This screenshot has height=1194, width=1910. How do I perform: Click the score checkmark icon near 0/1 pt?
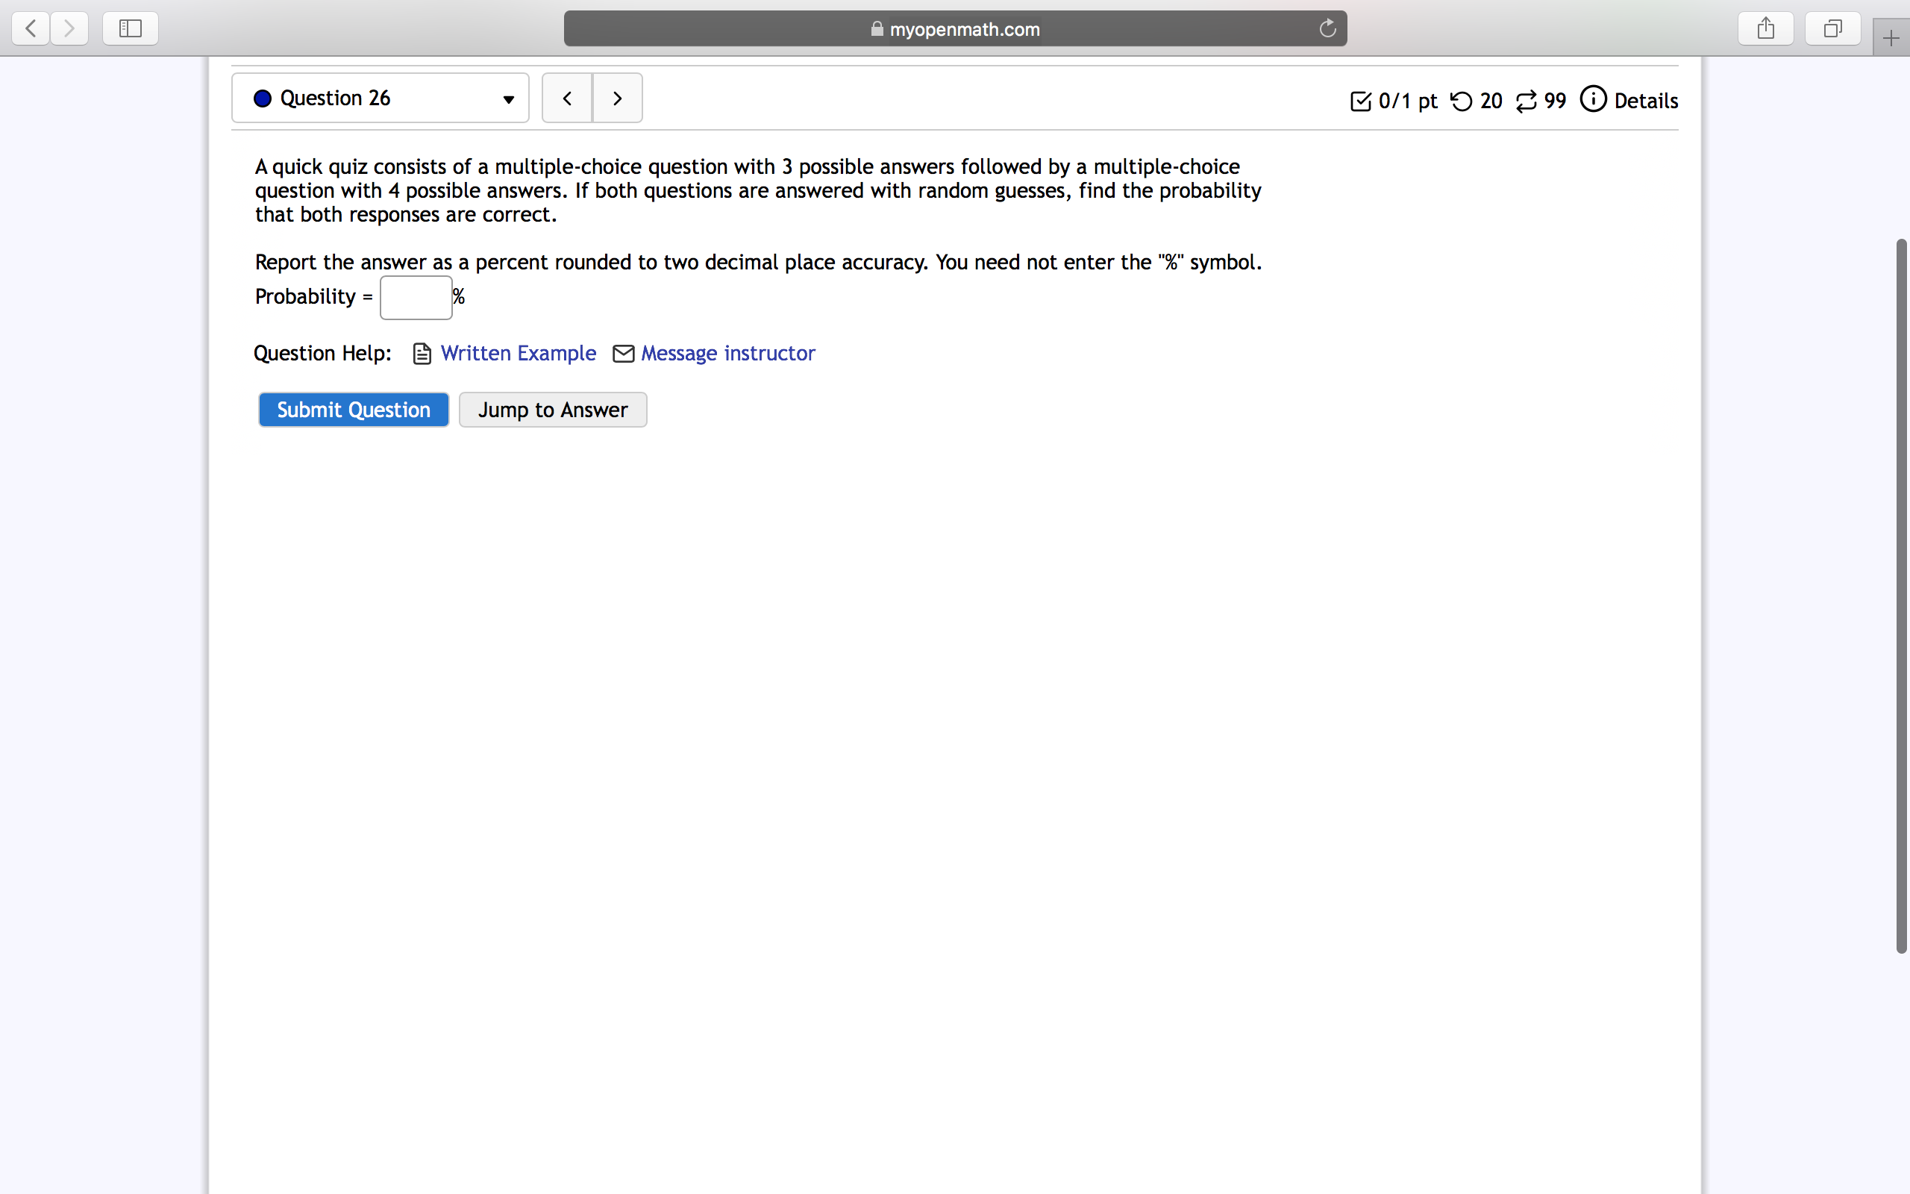(x=1360, y=101)
